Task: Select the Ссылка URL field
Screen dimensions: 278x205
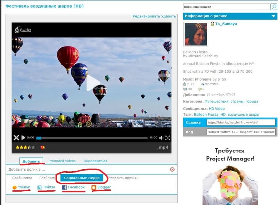Action: point(241,122)
